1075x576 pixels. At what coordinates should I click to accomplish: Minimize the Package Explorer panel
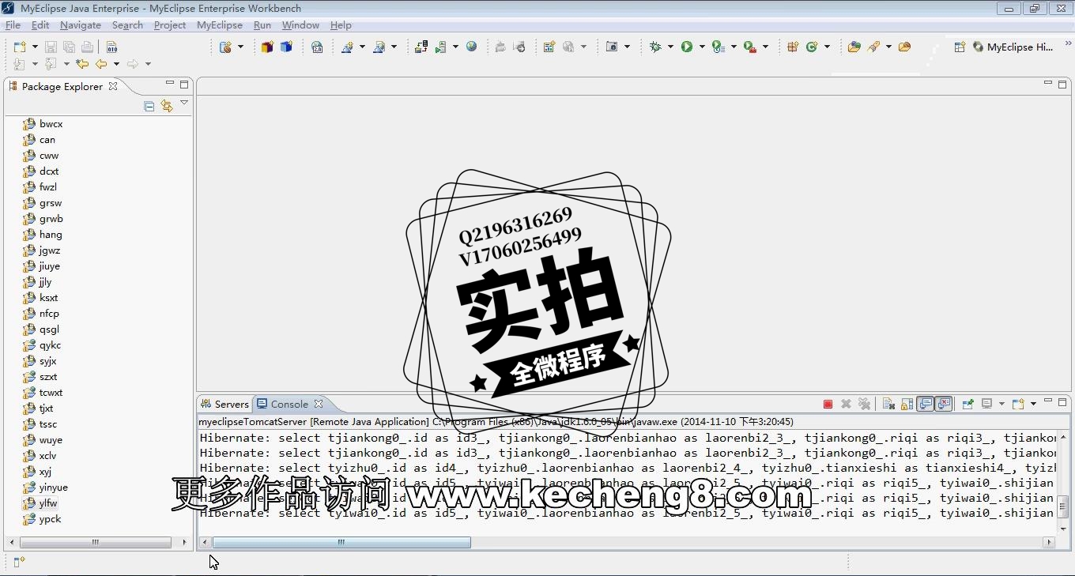click(170, 84)
